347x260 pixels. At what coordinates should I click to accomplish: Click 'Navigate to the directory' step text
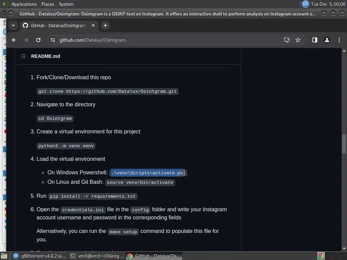[x=66, y=104]
